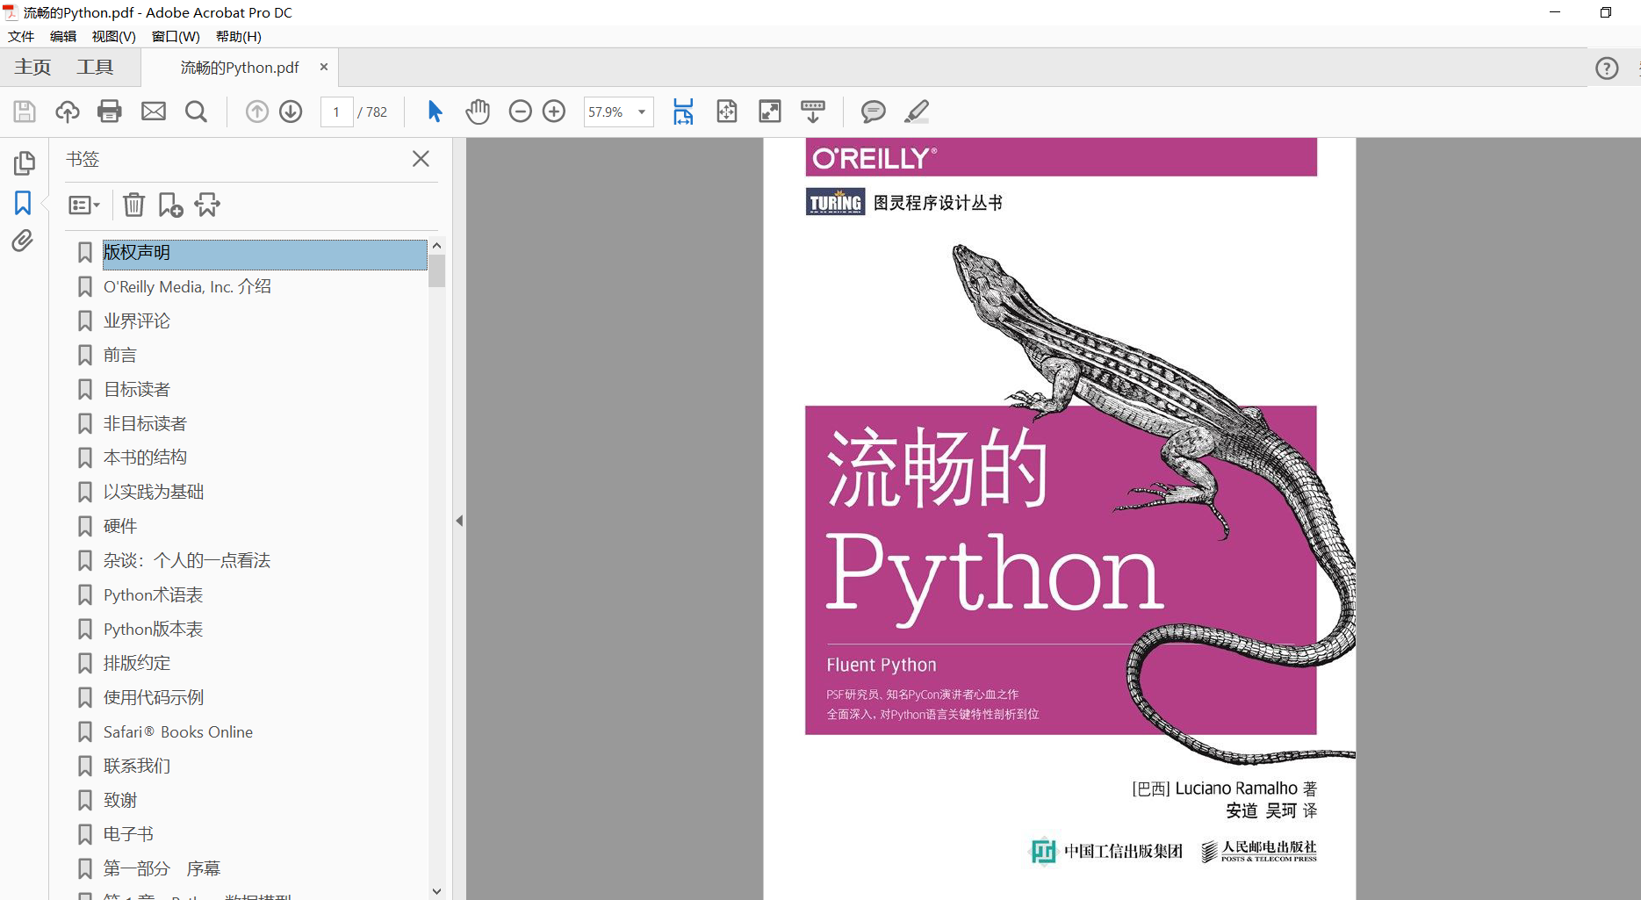The height and width of the screenshot is (900, 1641).
Task: Go to next page arrow
Action: (x=291, y=112)
